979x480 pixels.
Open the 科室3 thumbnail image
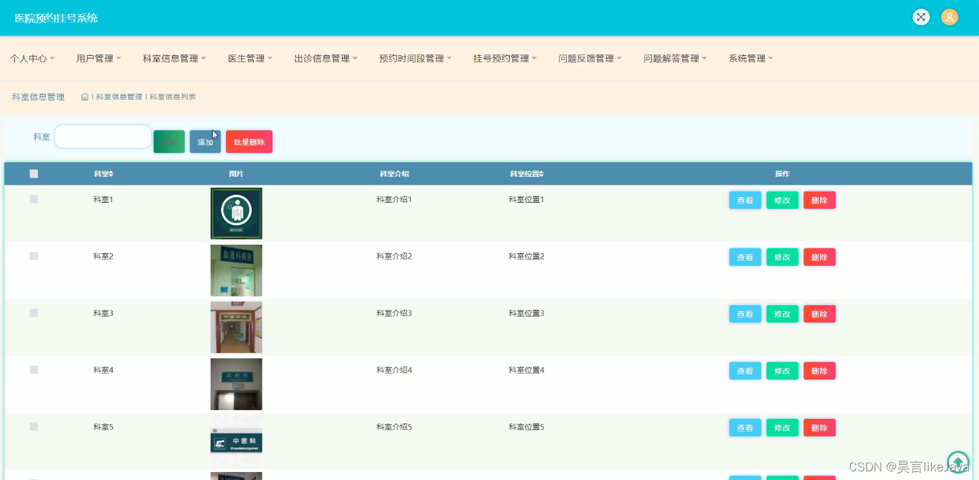(x=236, y=327)
